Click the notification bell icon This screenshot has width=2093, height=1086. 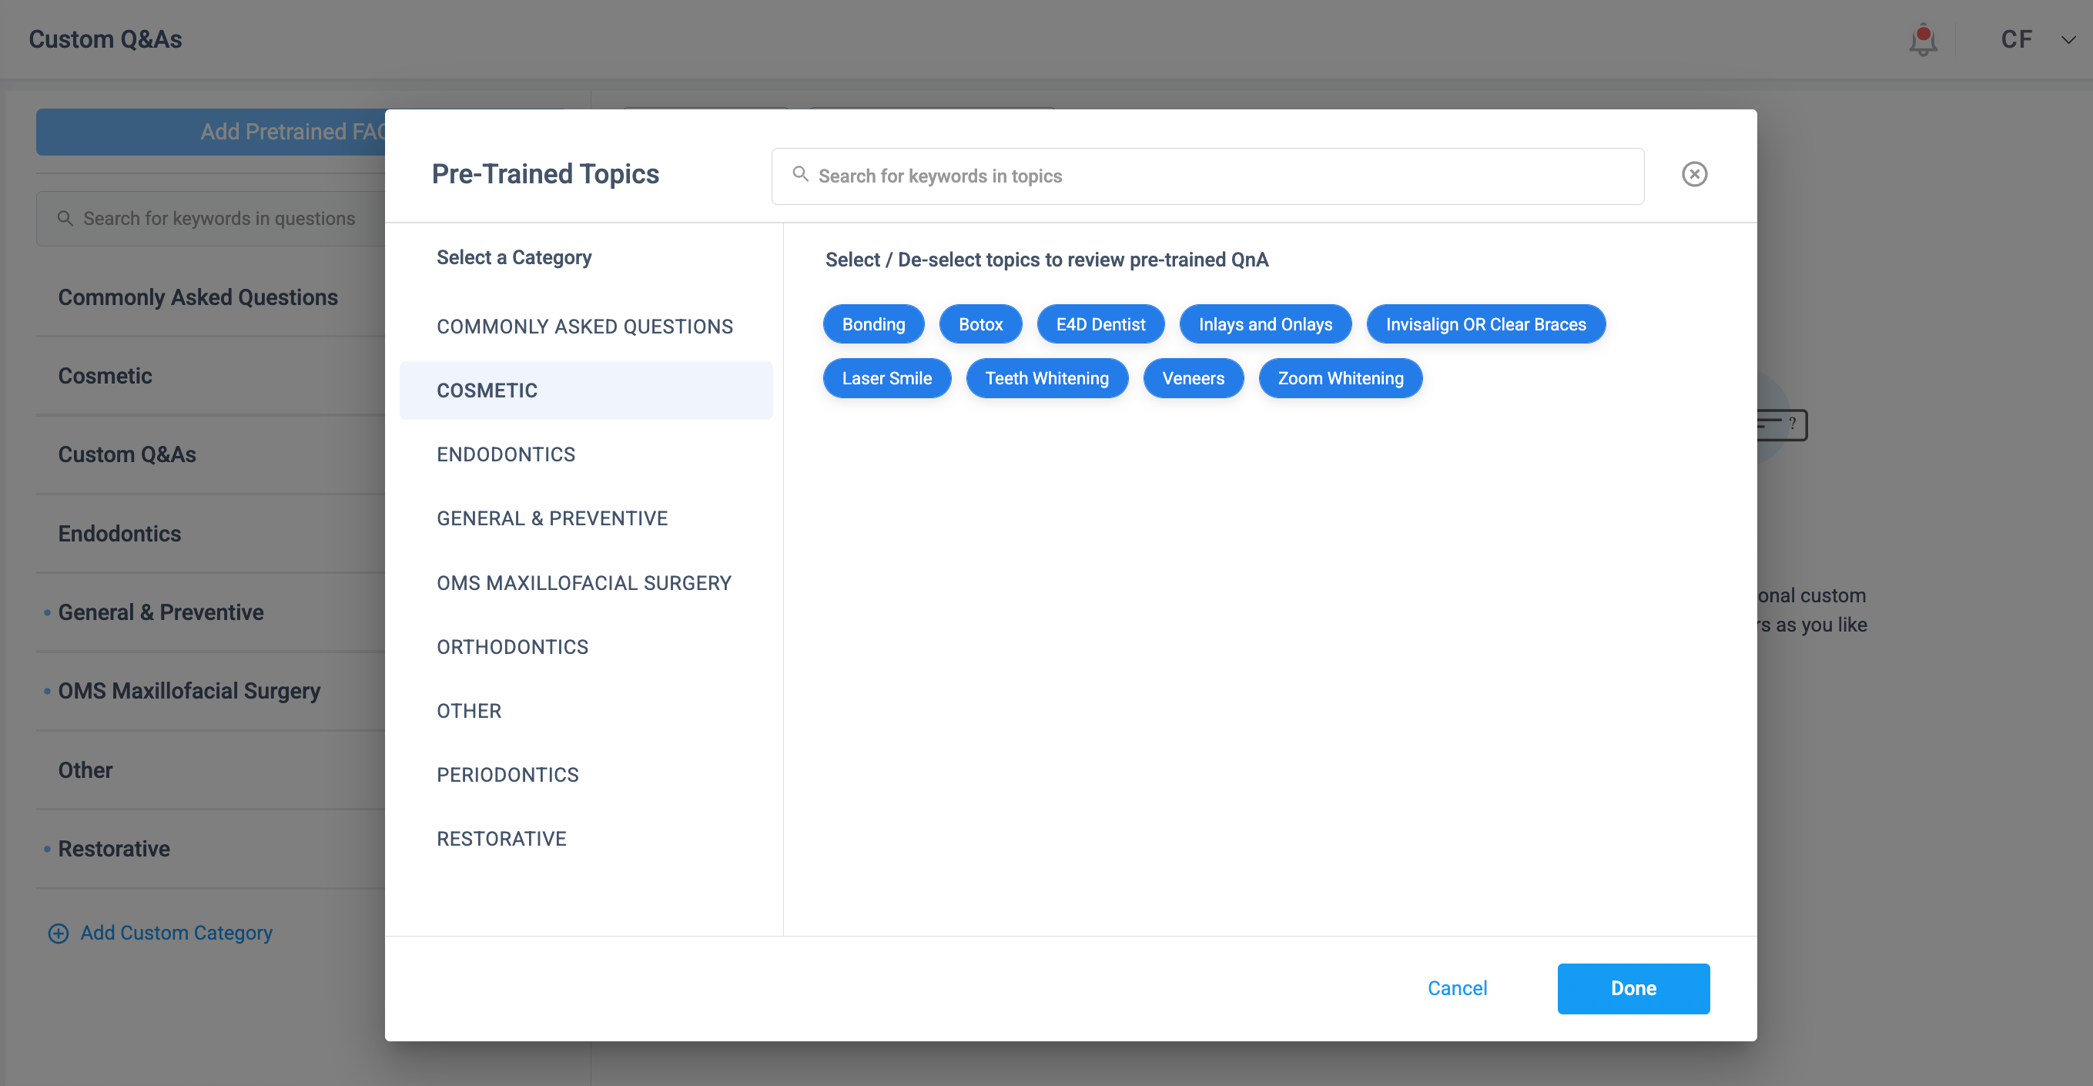1922,40
